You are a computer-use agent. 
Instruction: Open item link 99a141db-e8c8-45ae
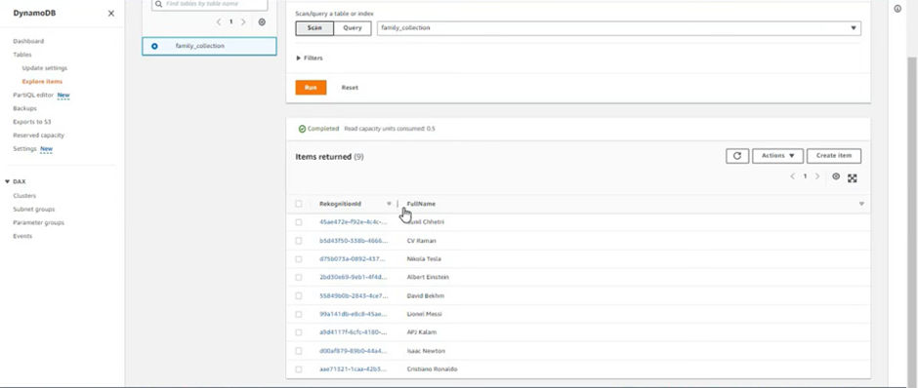click(354, 314)
